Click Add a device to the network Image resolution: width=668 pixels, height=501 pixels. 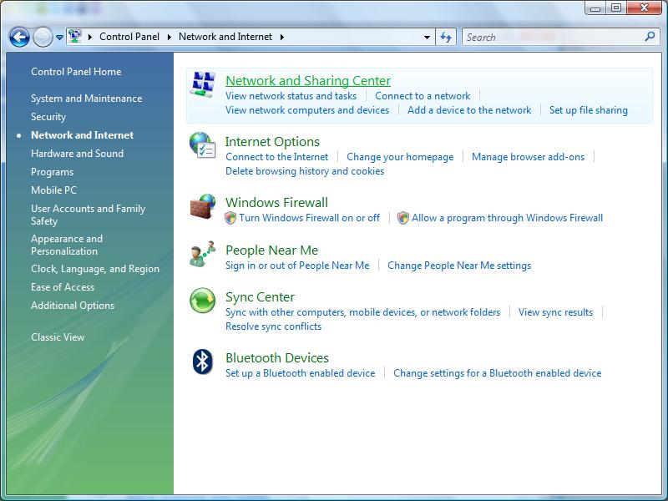(x=469, y=110)
